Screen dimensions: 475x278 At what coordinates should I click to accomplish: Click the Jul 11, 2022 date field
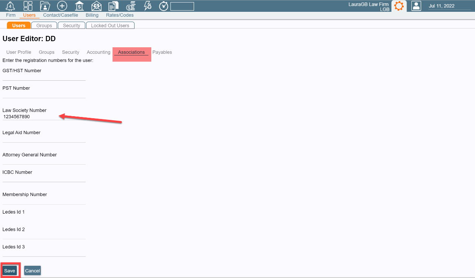449,6
